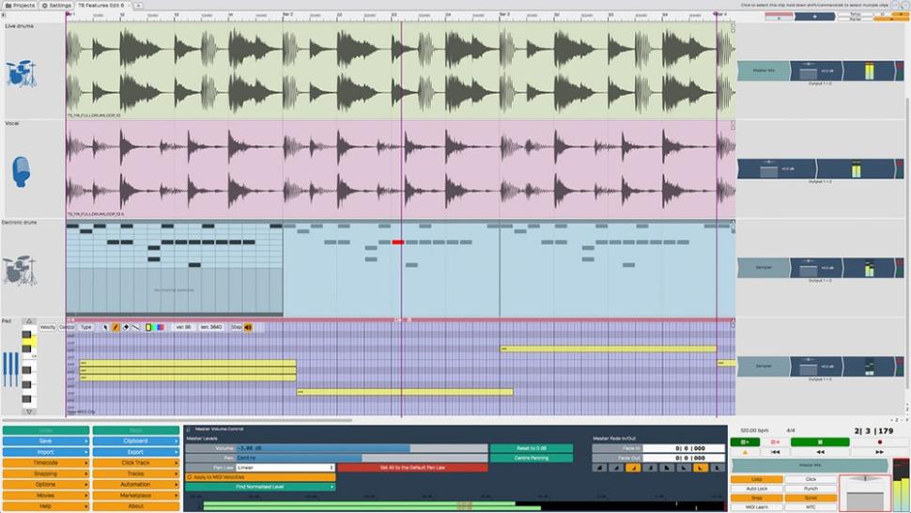Expand the Export menu button
Image resolution: width=911 pixels, height=513 pixels.
[x=135, y=452]
